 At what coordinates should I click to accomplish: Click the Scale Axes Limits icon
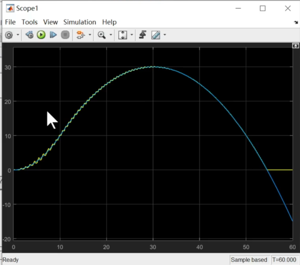123,35
